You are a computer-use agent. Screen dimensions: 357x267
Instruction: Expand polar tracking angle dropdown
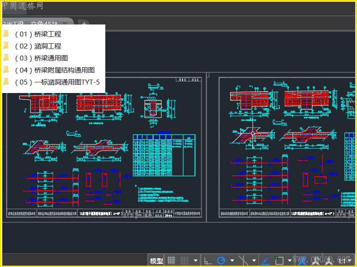click(232, 261)
